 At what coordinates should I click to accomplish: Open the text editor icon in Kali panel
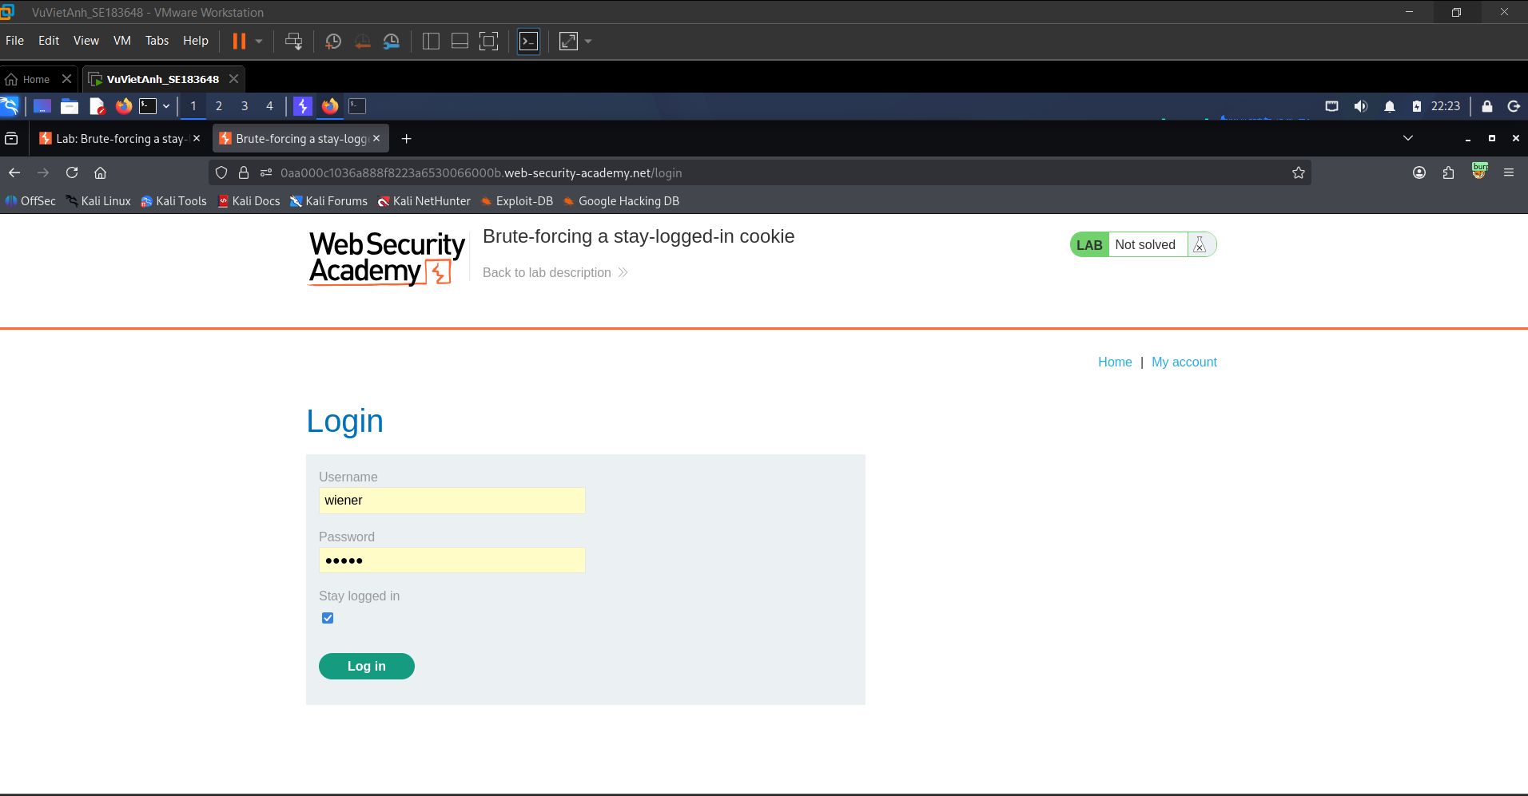point(97,106)
